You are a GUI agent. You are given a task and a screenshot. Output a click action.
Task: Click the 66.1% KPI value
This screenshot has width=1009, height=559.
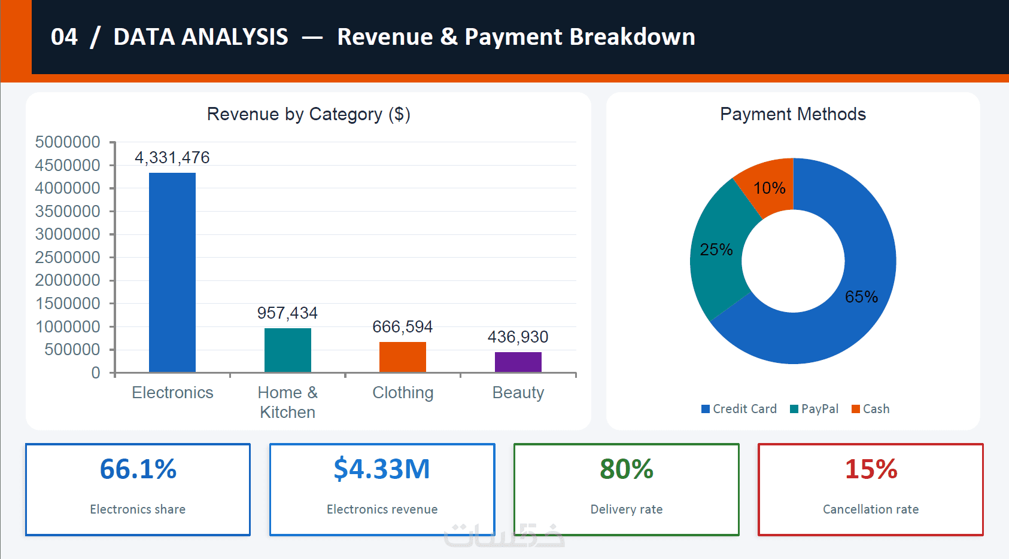[x=138, y=469]
